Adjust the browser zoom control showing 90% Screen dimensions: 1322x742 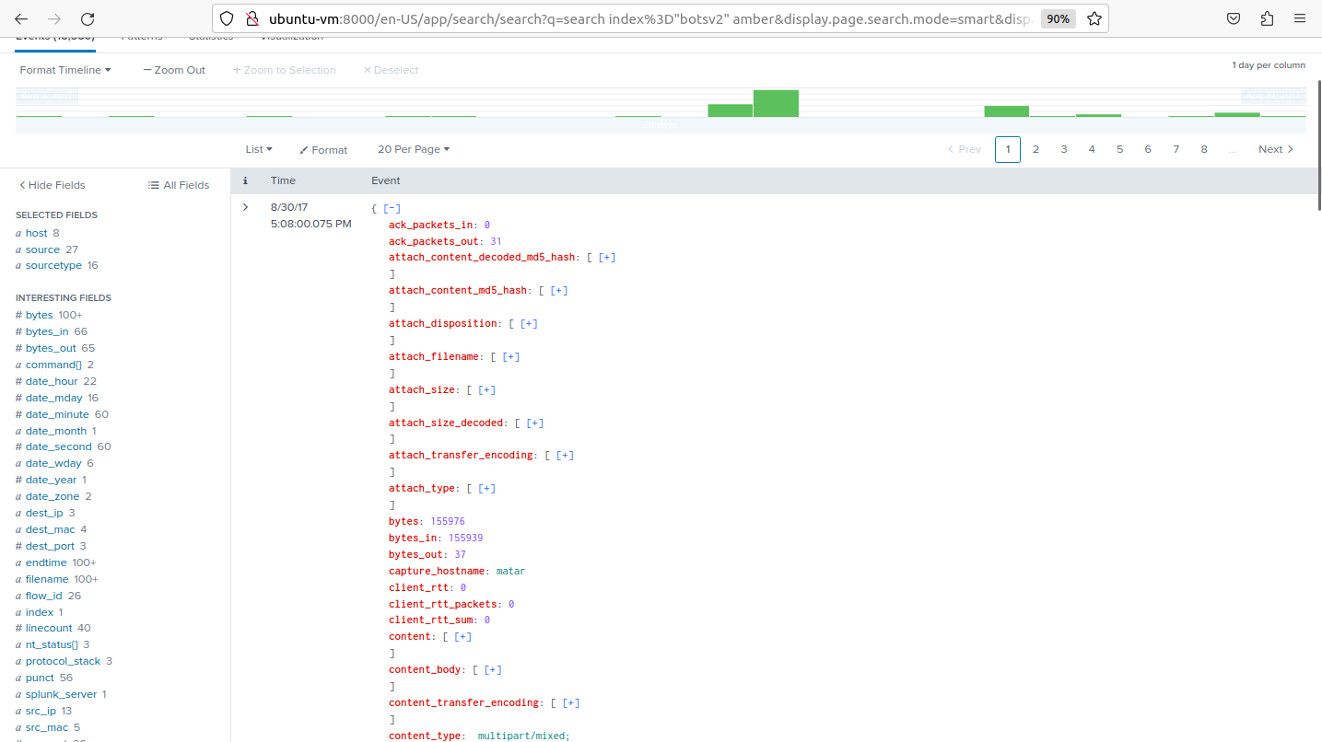[x=1058, y=17]
